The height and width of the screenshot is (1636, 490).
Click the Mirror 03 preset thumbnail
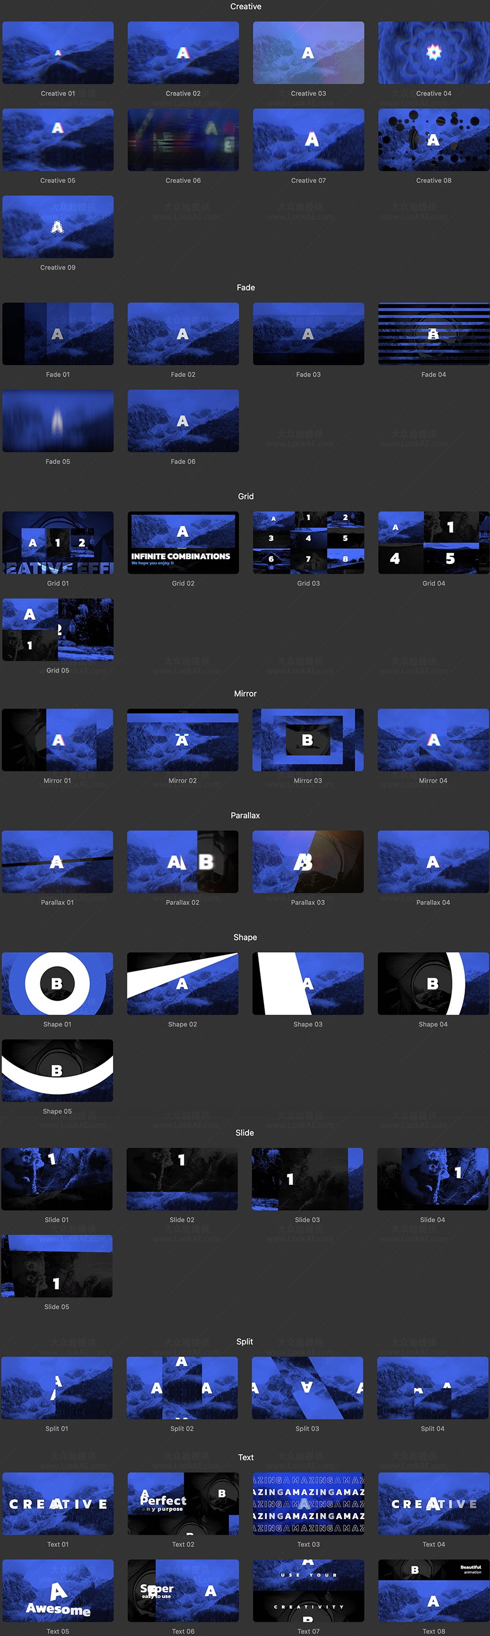pyautogui.click(x=308, y=740)
